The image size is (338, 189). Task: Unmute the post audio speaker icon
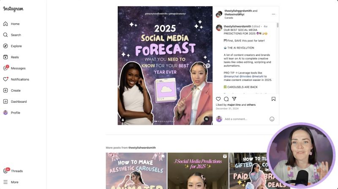[x=207, y=119]
